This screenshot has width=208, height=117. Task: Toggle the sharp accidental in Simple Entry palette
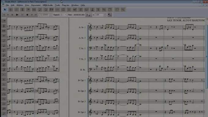click(4, 80)
